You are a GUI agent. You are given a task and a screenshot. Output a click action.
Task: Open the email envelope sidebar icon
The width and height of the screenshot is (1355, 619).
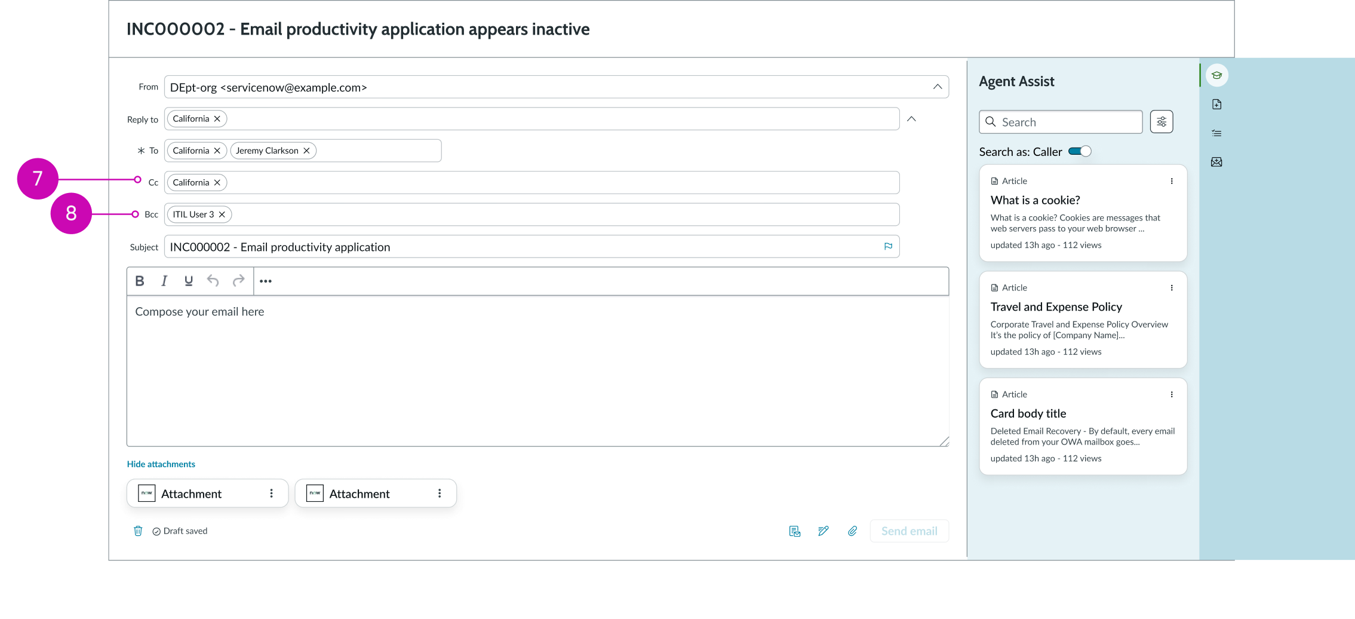(1216, 162)
